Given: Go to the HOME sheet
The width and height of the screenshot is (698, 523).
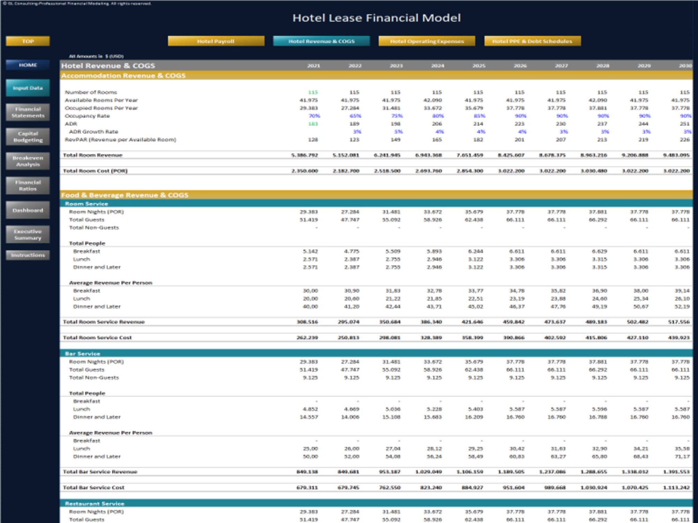Looking at the screenshot, I should [x=28, y=65].
